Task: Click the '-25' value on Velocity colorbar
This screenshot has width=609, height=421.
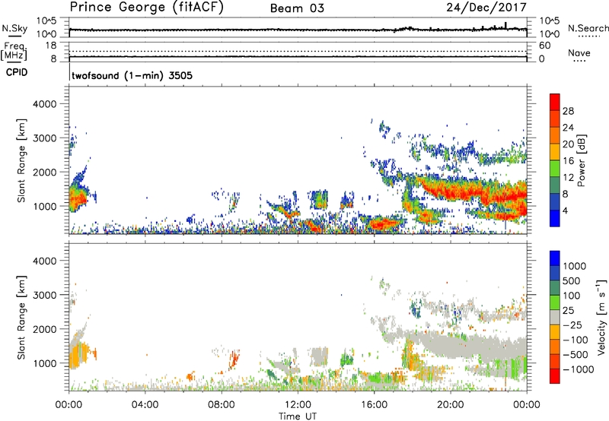Action: click(x=572, y=325)
